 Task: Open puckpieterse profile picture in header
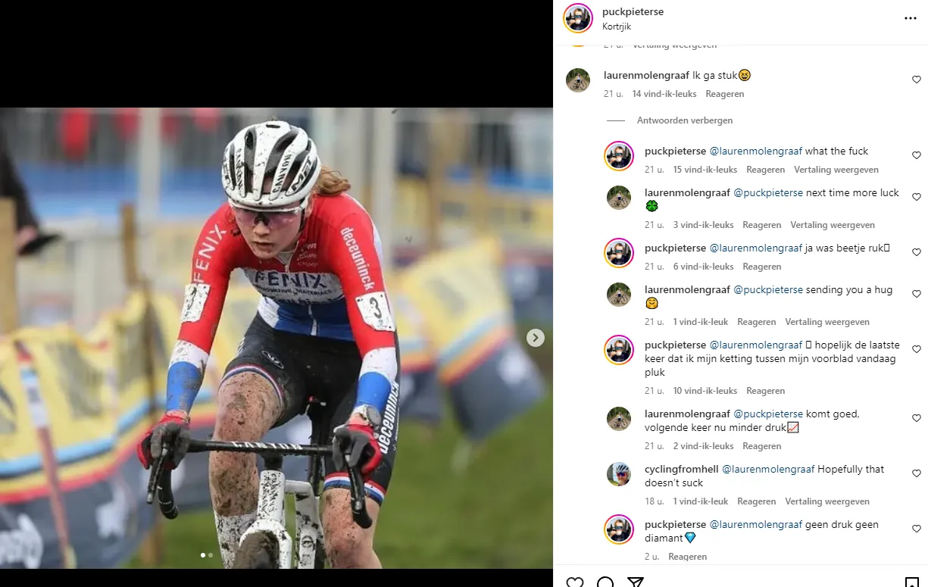pos(578,18)
